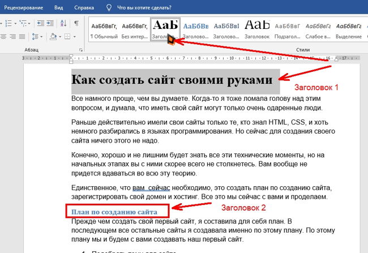Image resolution: width=368 pixels, height=253 pixels.
Task: Apply the АаБбВвІ heading 3 style
Action: pos(226,30)
